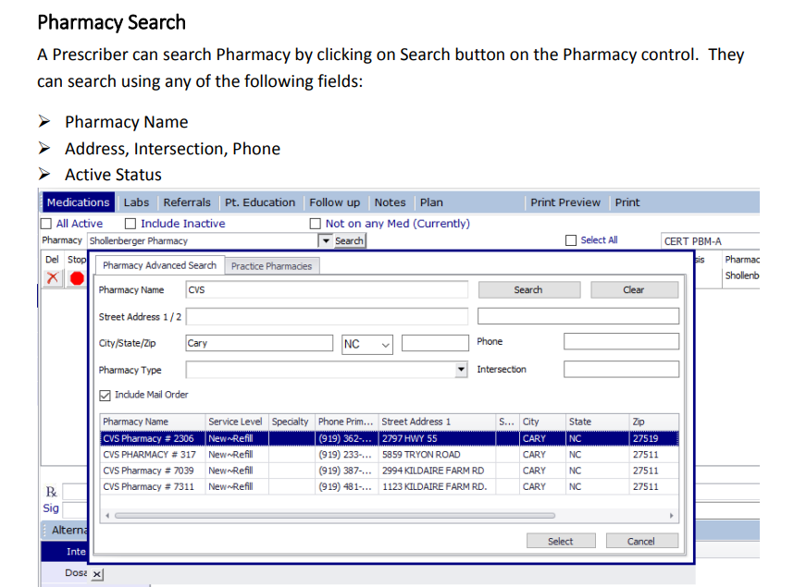Toggle the Include Inactive checkbox
Screen dimensions: 794x587
[x=130, y=224]
